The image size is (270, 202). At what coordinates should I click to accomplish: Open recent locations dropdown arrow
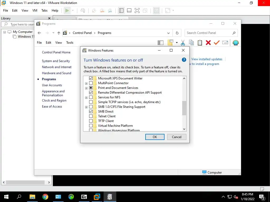tap(53, 33)
